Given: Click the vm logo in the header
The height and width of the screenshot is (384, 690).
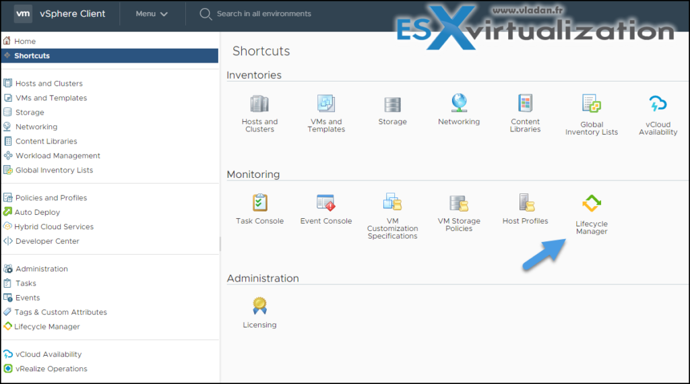Looking at the screenshot, I should (23, 13).
